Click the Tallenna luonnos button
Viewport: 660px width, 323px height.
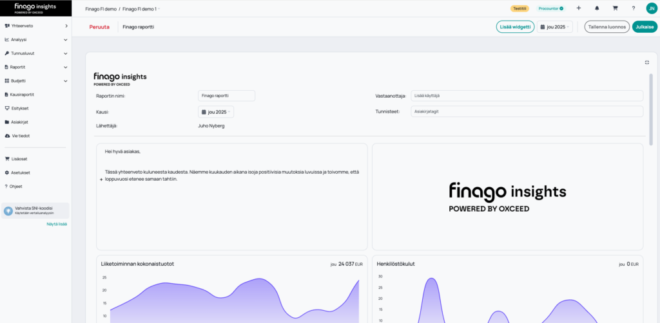click(x=607, y=27)
